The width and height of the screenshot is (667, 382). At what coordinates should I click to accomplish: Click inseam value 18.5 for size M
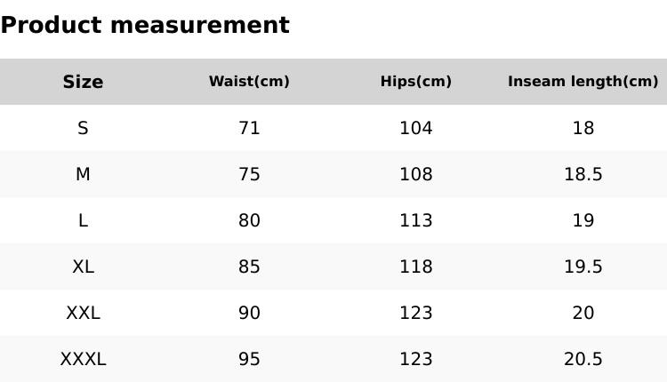pyautogui.click(x=583, y=174)
